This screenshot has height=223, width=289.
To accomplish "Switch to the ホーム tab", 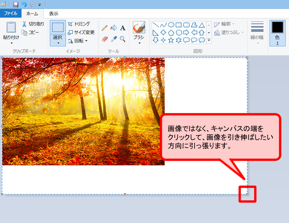I will click(32, 13).
